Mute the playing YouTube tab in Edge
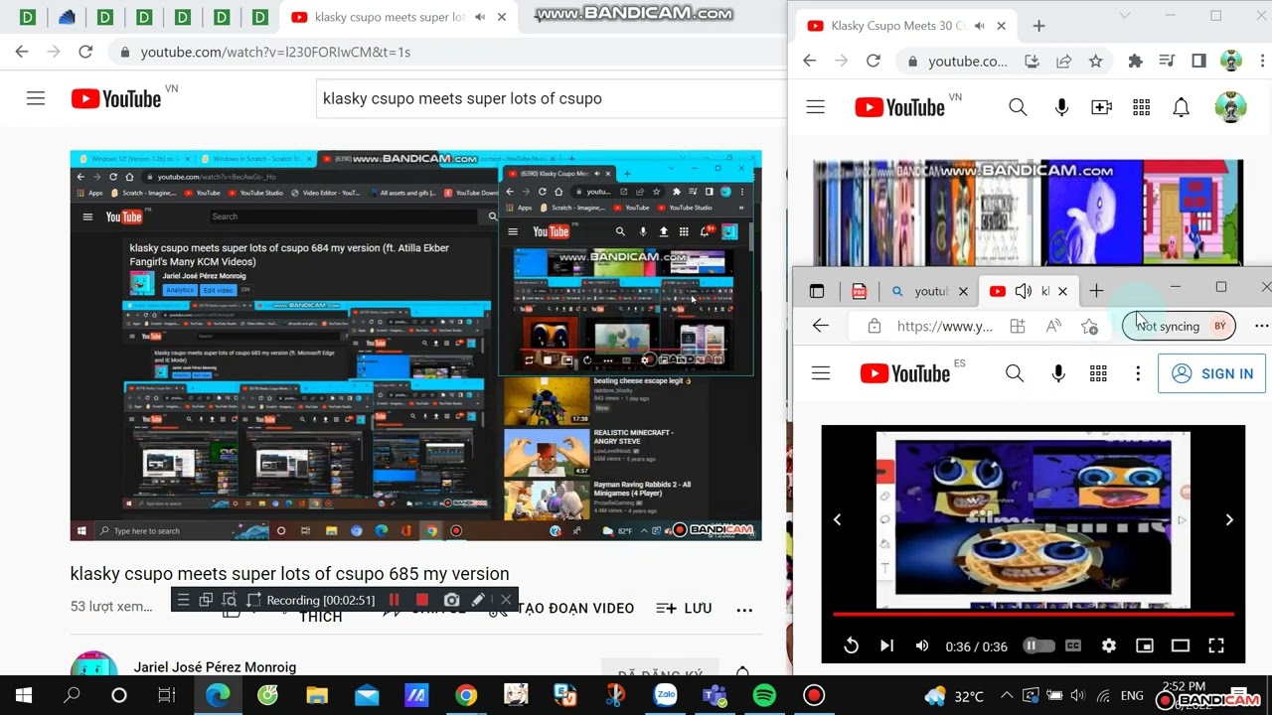Image resolution: width=1272 pixels, height=715 pixels. pos(1023,291)
